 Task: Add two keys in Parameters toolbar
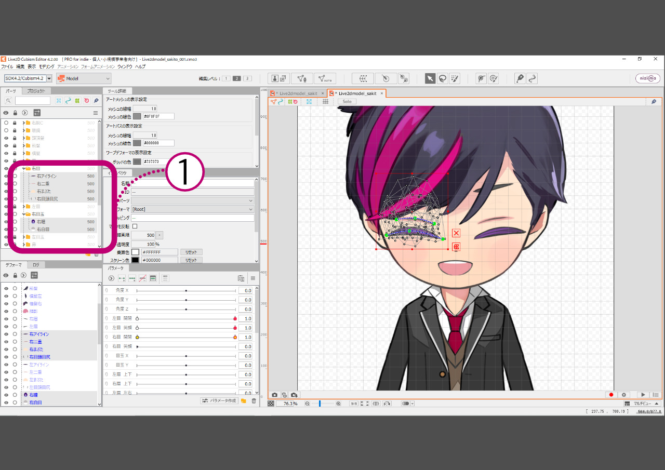(x=122, y=278)
